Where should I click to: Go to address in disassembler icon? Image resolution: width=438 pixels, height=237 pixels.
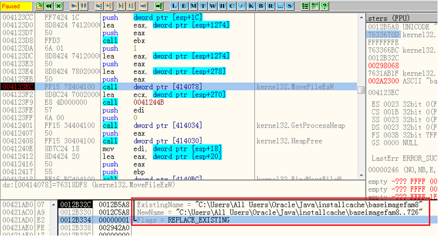[159, 6]
